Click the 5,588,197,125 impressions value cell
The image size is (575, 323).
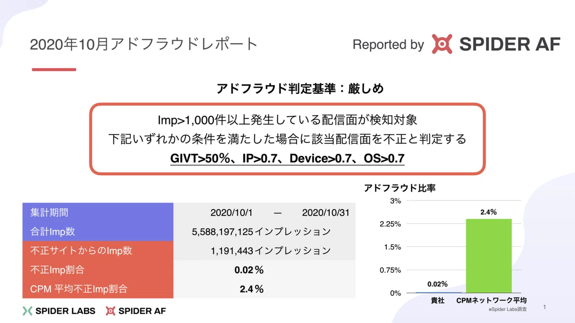pyautogui.click(x=261, y=232)
